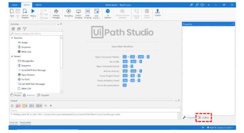
Task: Click the Search activities field
Action: (36, 34)
